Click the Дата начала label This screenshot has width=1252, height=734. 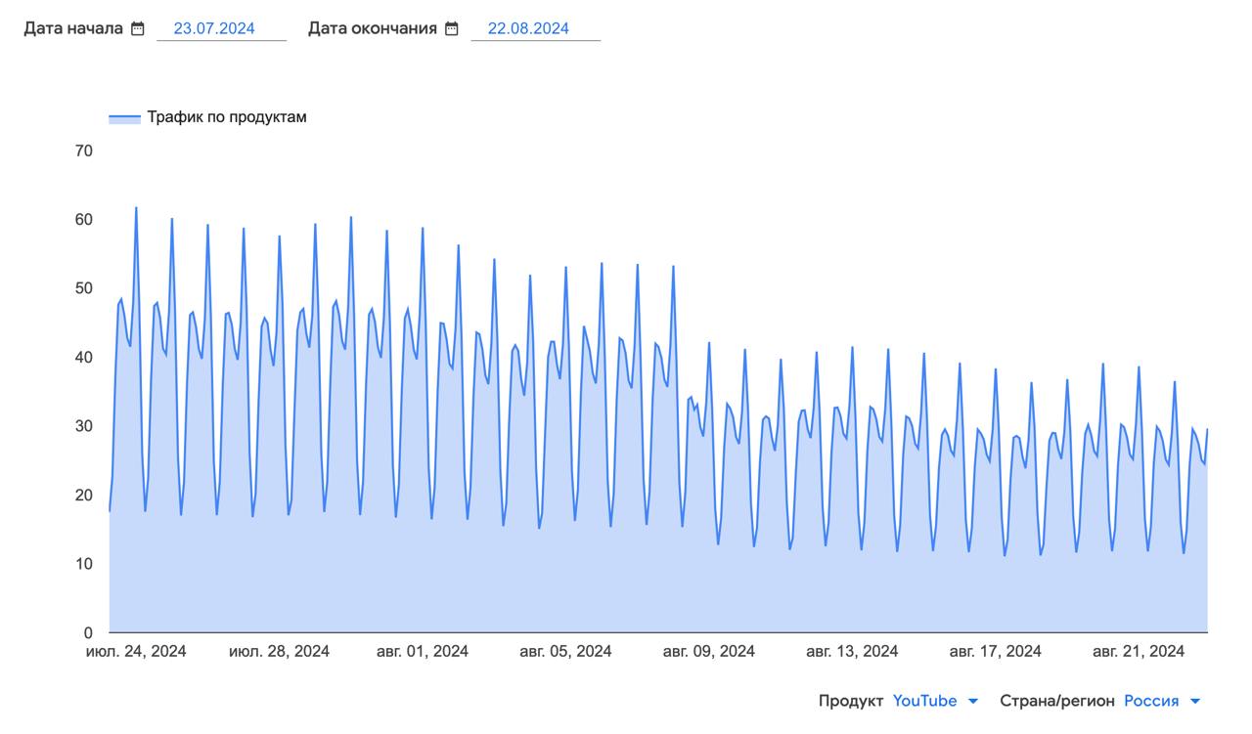[x=73, y=28]
